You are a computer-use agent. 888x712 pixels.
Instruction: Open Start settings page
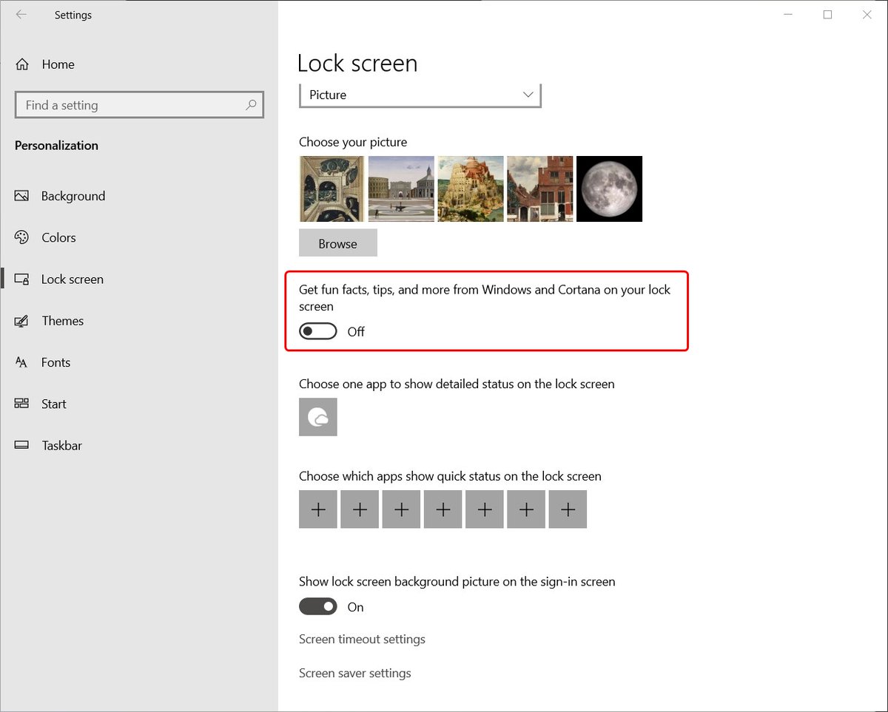click(53, 404)
